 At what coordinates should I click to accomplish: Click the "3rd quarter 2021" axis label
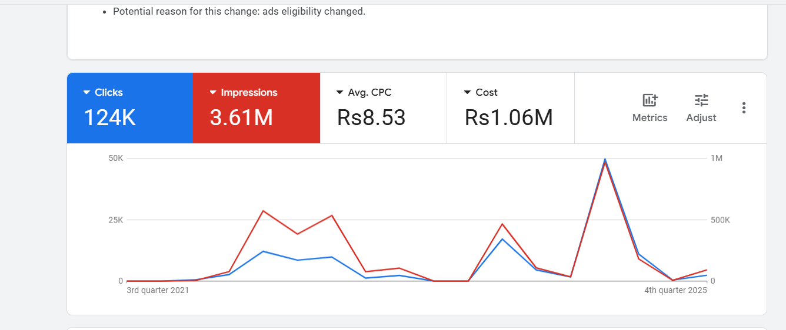[x=158, y=290]
